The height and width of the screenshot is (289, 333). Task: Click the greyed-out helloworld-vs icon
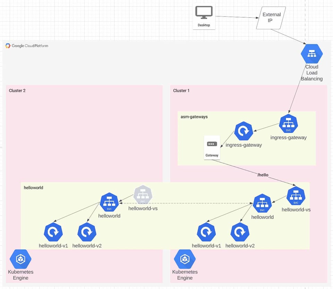tap(143, 195)
